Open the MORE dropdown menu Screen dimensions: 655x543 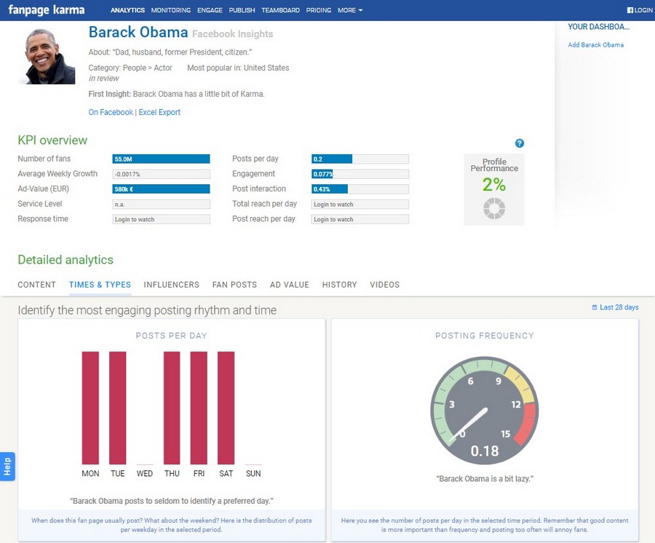tap(350, 10)
